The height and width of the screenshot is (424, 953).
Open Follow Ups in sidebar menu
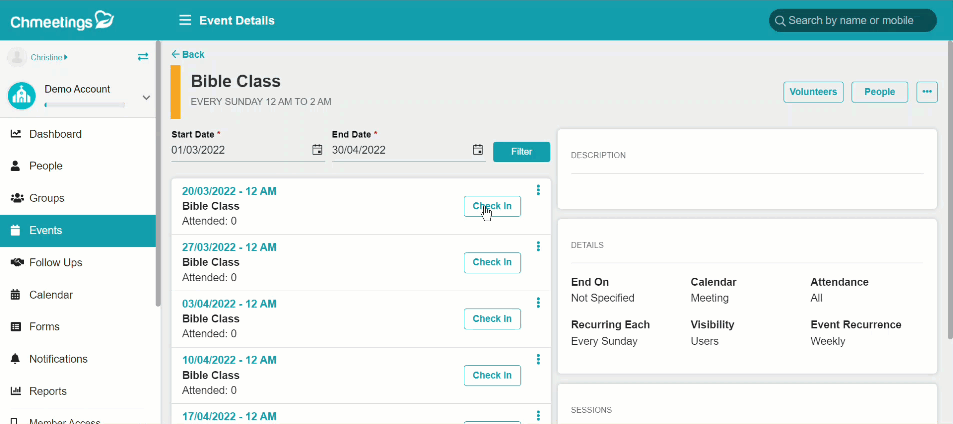click(78, 262)
